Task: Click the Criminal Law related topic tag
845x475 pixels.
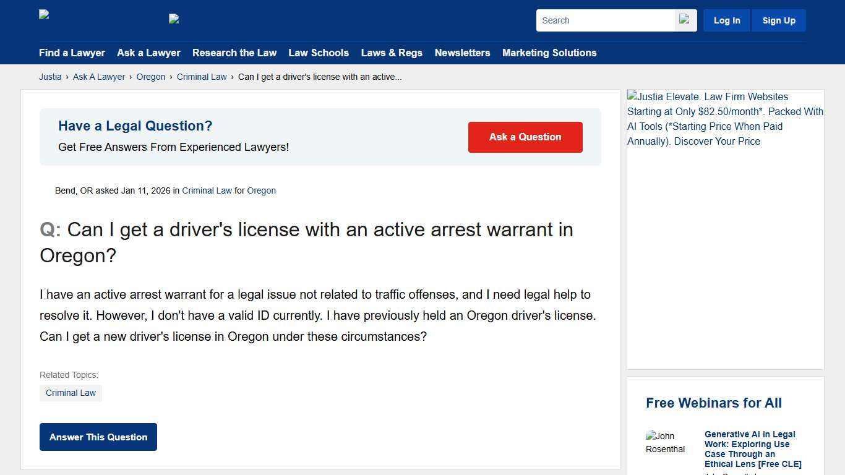Action: click(x=71, y=393)
